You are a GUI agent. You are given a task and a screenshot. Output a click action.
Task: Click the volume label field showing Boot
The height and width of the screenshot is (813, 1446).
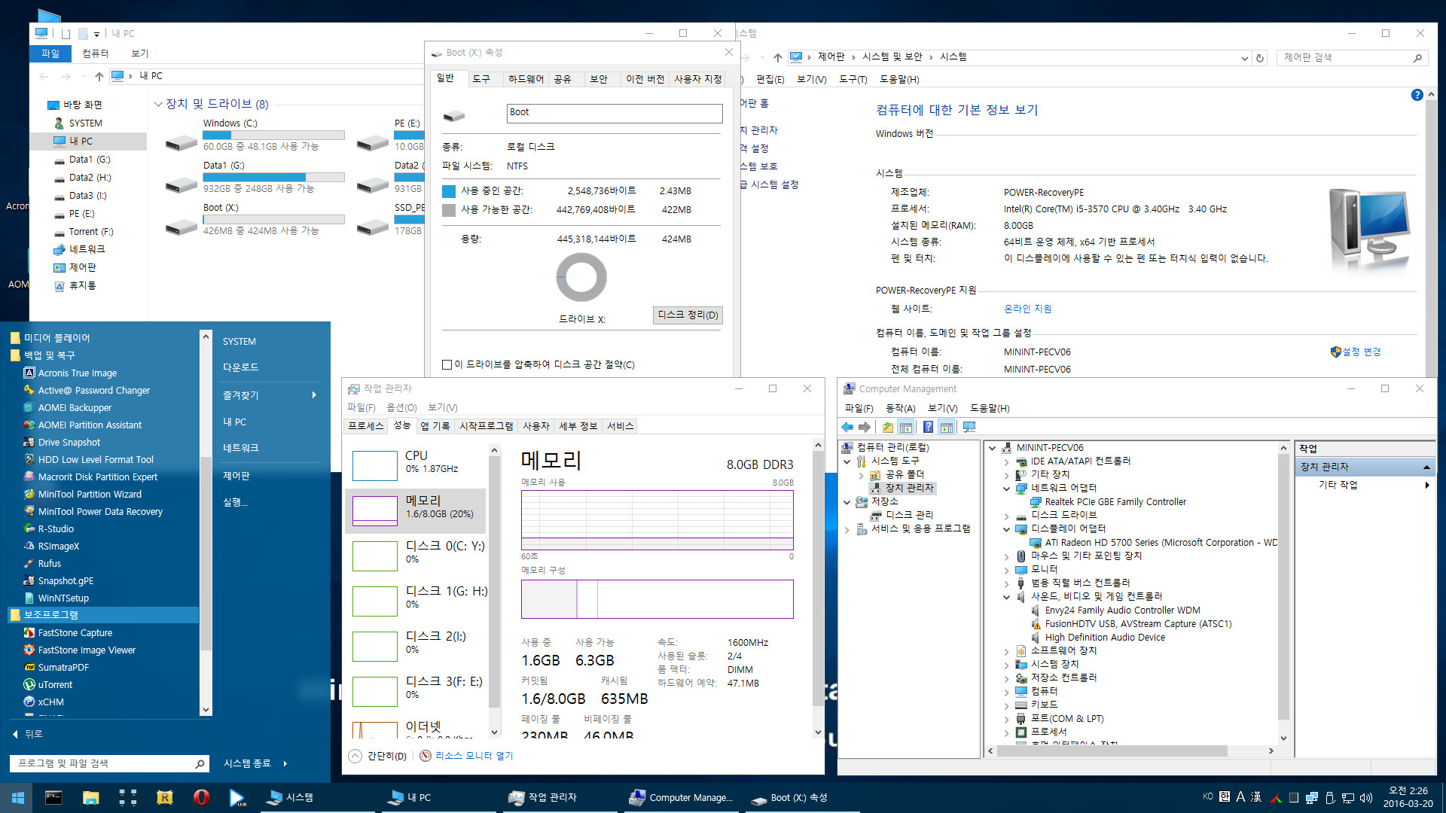(615, 113)
